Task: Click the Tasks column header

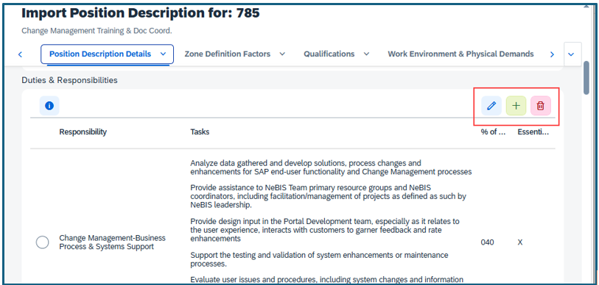Action: click(200, 131)
